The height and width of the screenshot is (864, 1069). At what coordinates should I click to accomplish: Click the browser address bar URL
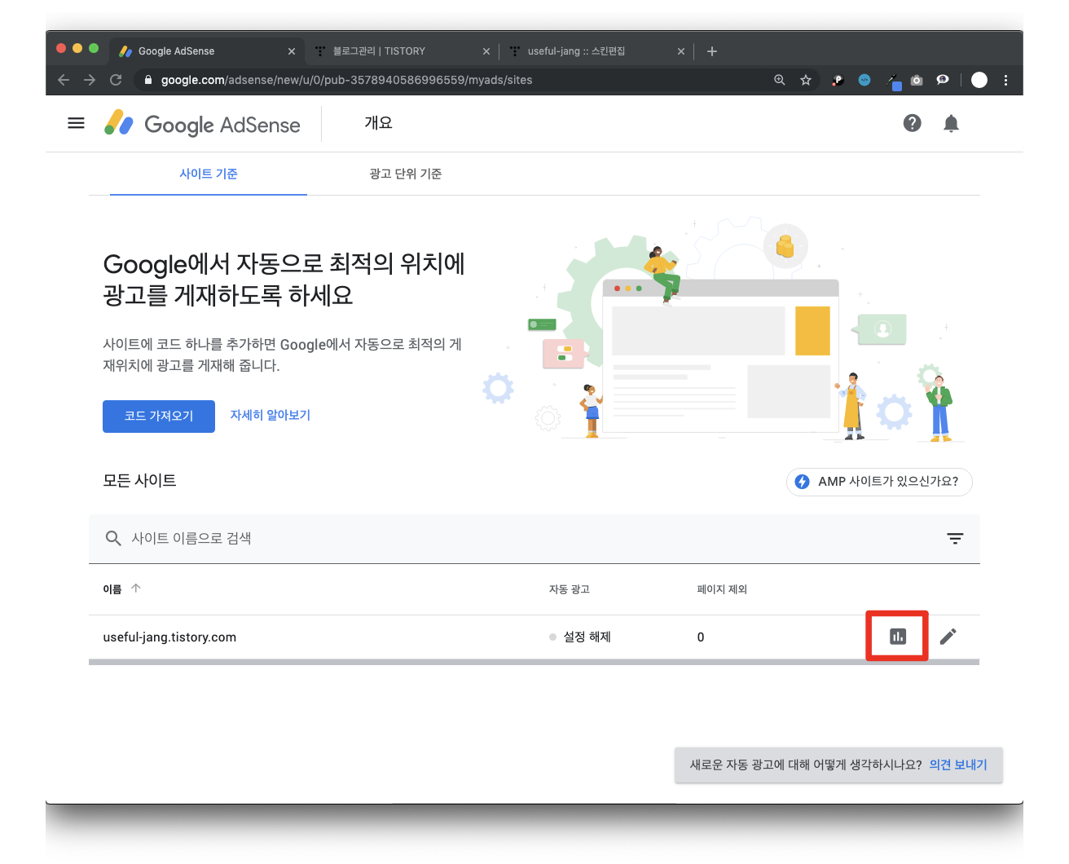346,80
